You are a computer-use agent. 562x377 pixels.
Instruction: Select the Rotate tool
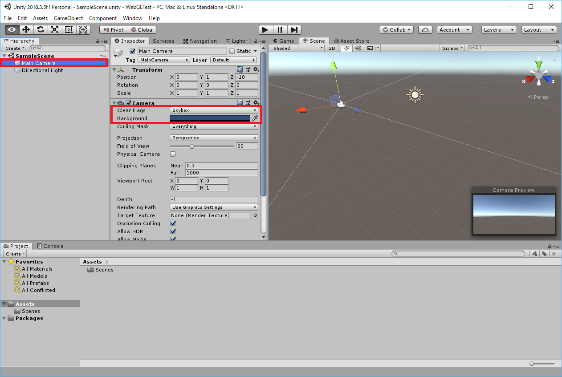click(x=40, y=30)
